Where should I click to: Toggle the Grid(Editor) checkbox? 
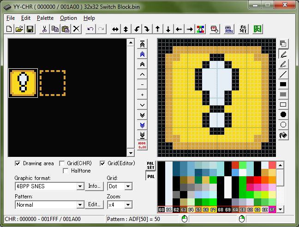coord(102,163)
